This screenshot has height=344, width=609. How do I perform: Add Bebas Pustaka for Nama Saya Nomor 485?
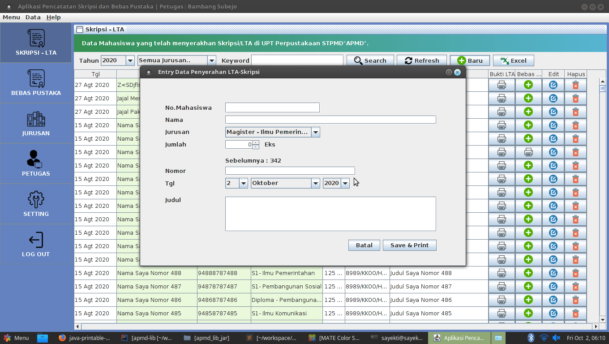click(x=528, y=313)
